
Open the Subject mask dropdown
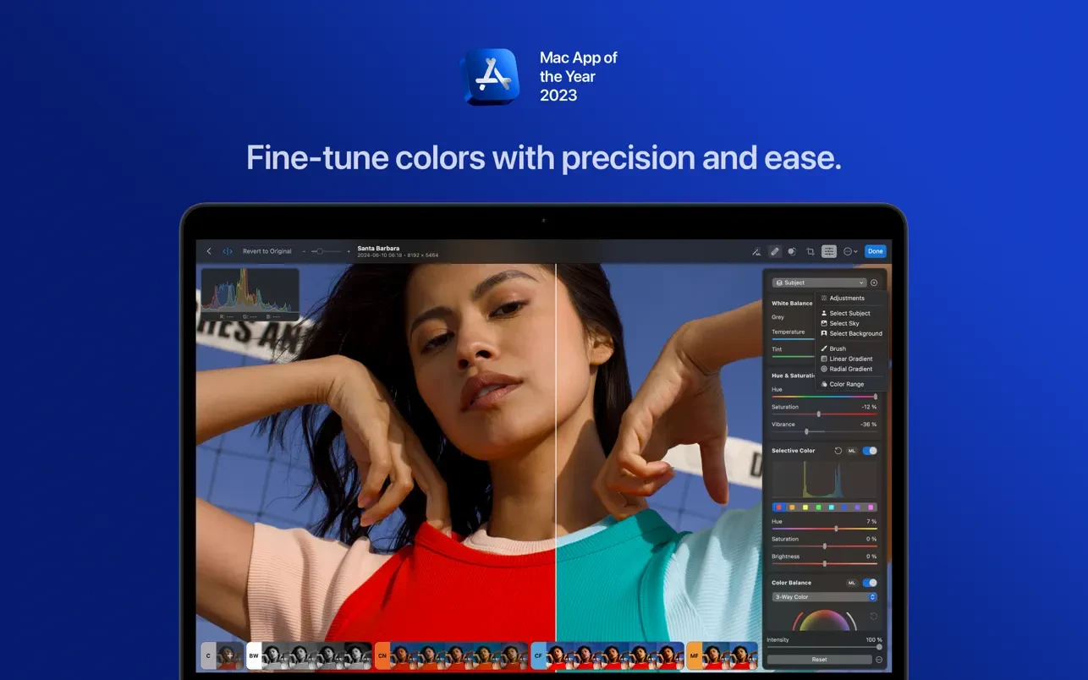coord(819,282)
